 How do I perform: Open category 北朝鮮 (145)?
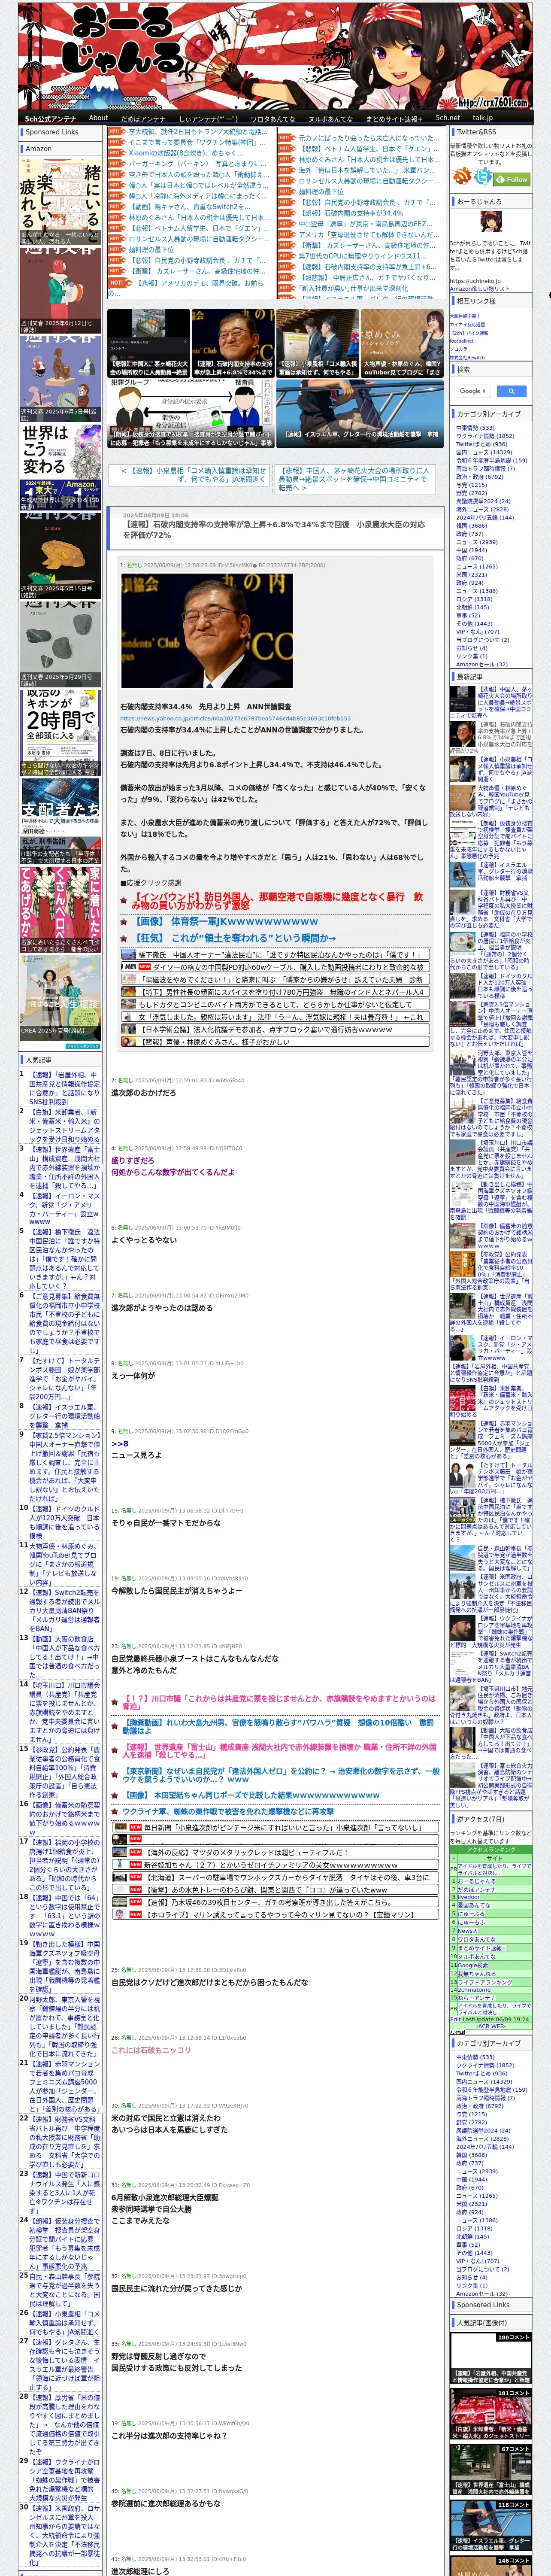[472, 607]
